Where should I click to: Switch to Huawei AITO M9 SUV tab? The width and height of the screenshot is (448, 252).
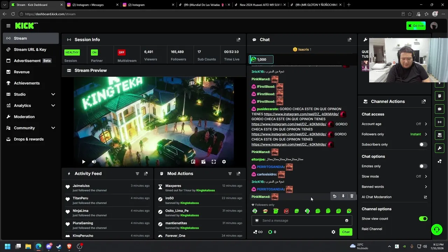coord(260,5)
